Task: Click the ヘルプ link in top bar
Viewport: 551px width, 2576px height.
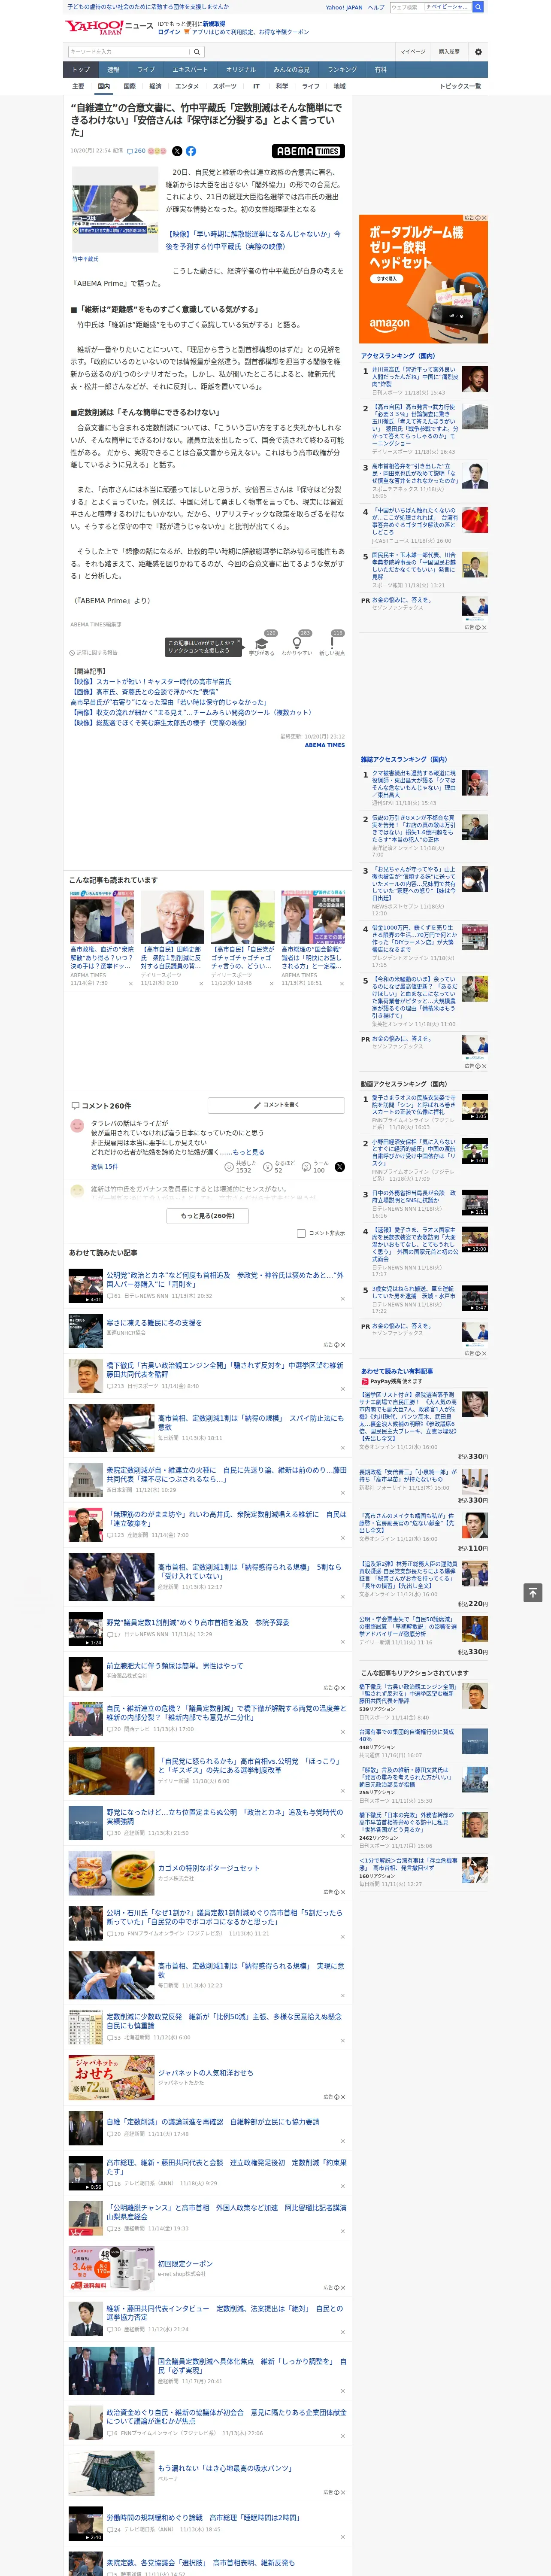Action: click(x=376, y=7)
